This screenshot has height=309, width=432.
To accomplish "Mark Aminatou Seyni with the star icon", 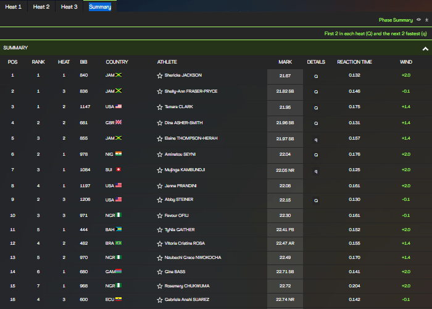I will tap(160, 154).
